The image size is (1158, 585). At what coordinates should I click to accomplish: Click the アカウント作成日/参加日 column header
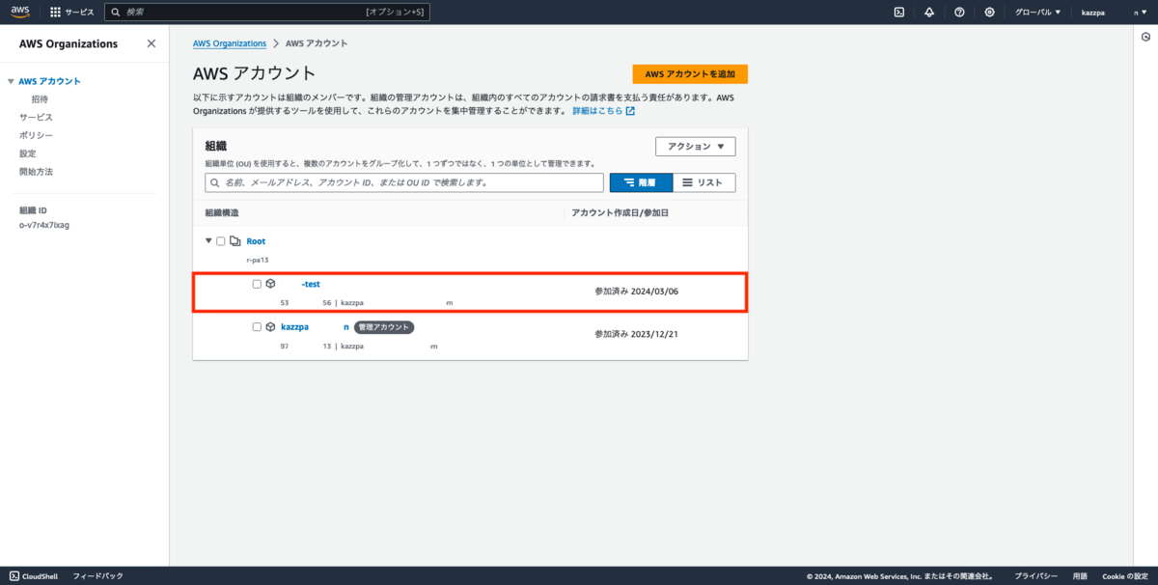click(x=620, y=212)
